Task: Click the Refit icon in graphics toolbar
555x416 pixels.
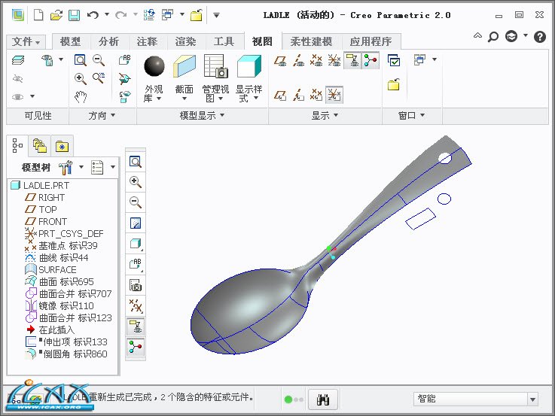Action: pos(136,162)
